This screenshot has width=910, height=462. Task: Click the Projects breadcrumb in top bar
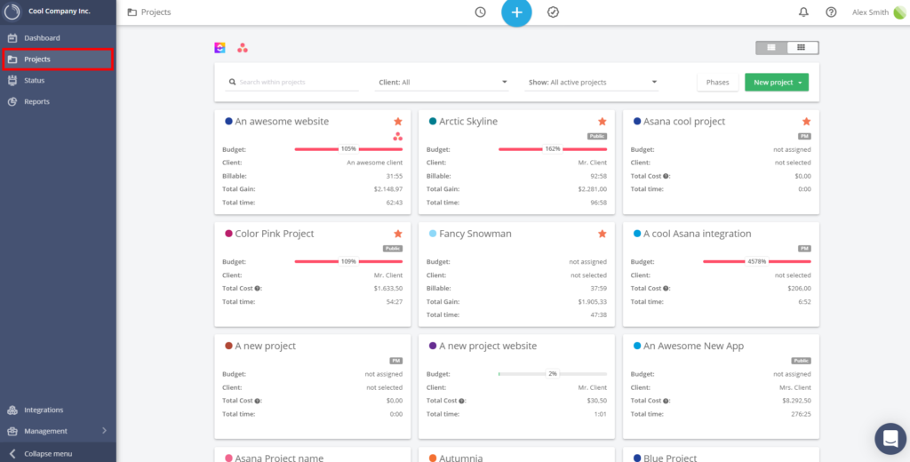(x=156, y=12)
